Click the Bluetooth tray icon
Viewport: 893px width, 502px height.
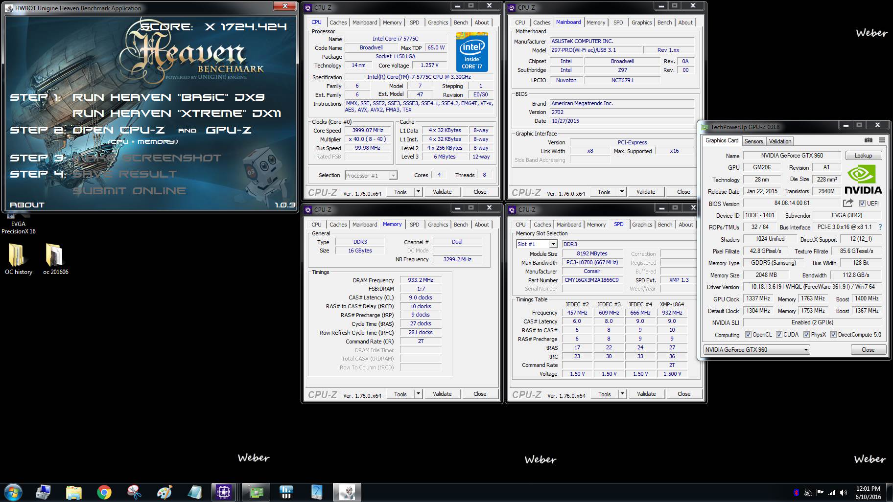796,492
